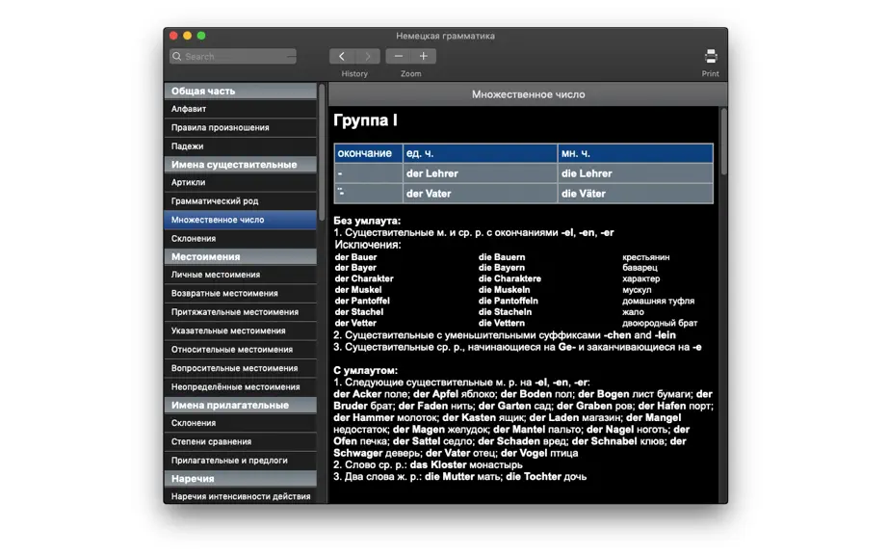Click die Charaktere in exceptions list
Viewport: 888px width, 555px height.
[x=509, y=278]
